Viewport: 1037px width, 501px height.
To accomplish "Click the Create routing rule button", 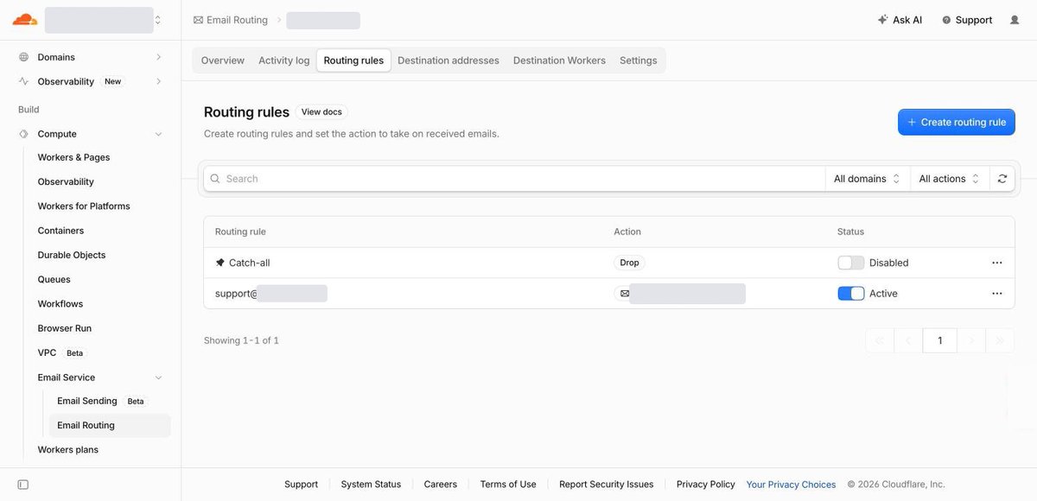I will 957,123.
